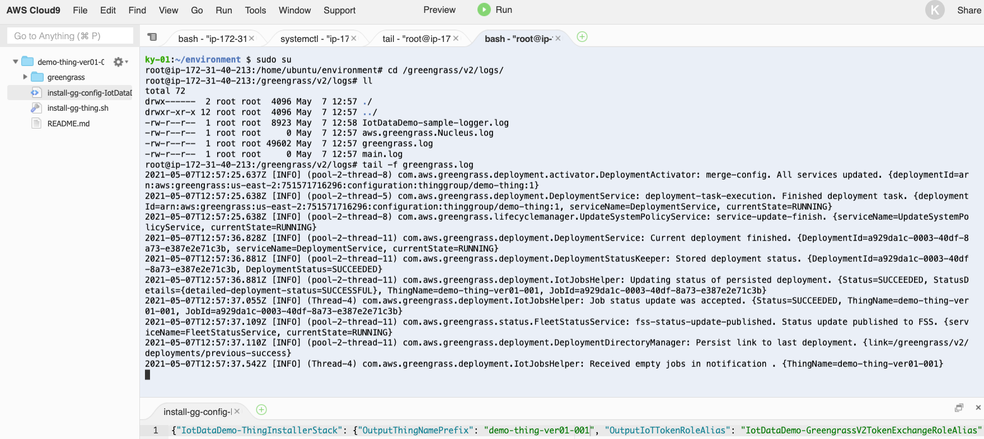
Task: Add a new tab in the bottom pane
Action: pos(261,410)
